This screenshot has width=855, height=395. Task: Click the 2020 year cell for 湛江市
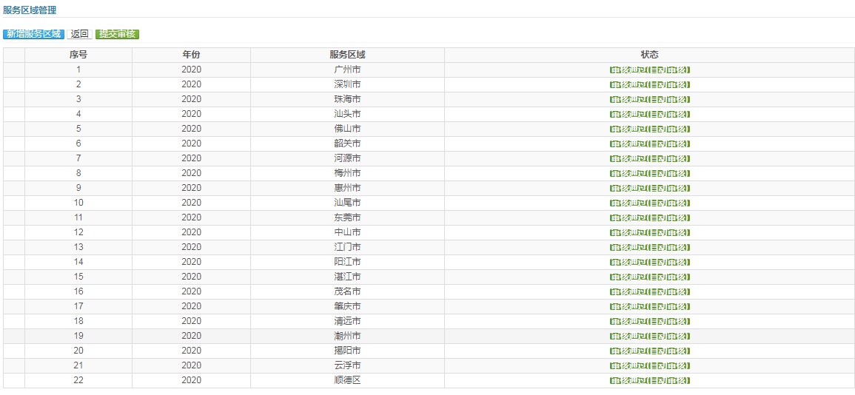point(191,277)
